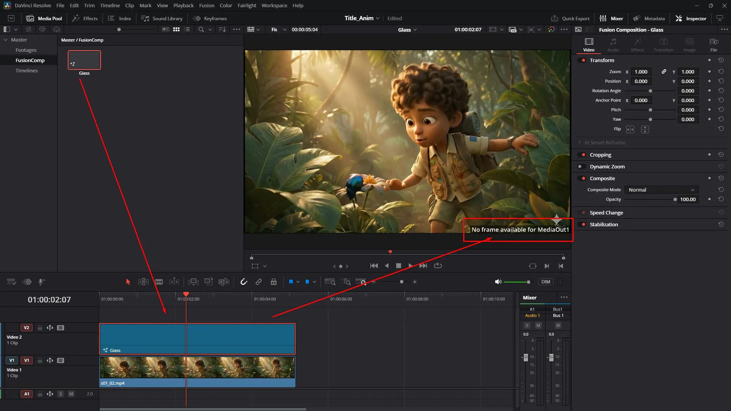Image resolution: width=731 pixels, height=411 pixels.
Task: Open the Playback menu
Action: (x=183, y=5)
